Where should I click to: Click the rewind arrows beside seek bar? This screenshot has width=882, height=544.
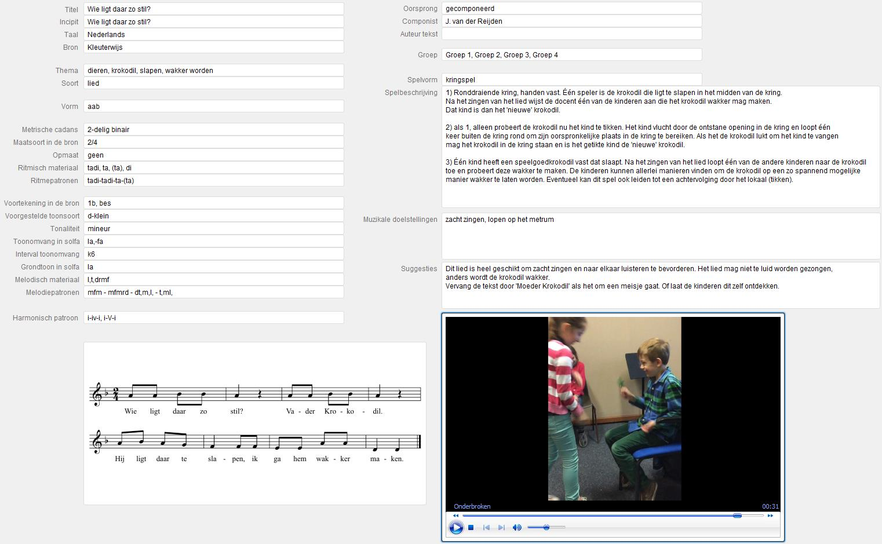tap(455, 516)
